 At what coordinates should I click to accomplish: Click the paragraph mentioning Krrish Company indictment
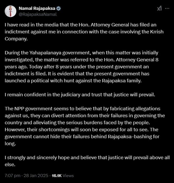84,32
